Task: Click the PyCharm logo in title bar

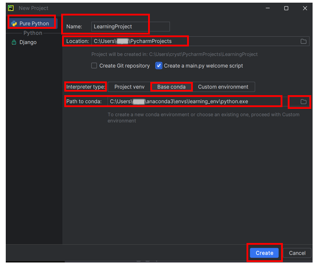Action: click(11, 8)
